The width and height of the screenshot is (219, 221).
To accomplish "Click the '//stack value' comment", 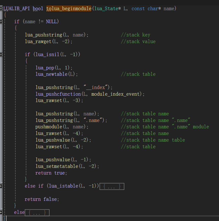I will click(x=138, y=41).
